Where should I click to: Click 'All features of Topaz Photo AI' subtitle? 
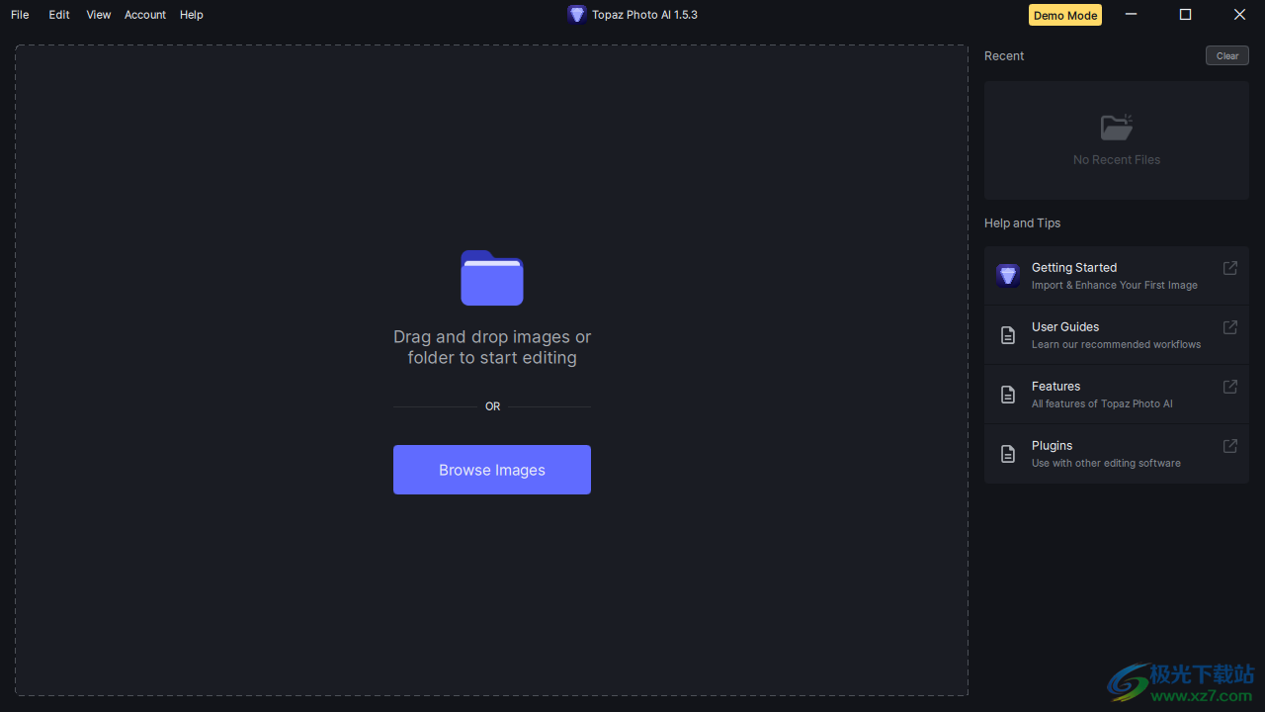1102,404
